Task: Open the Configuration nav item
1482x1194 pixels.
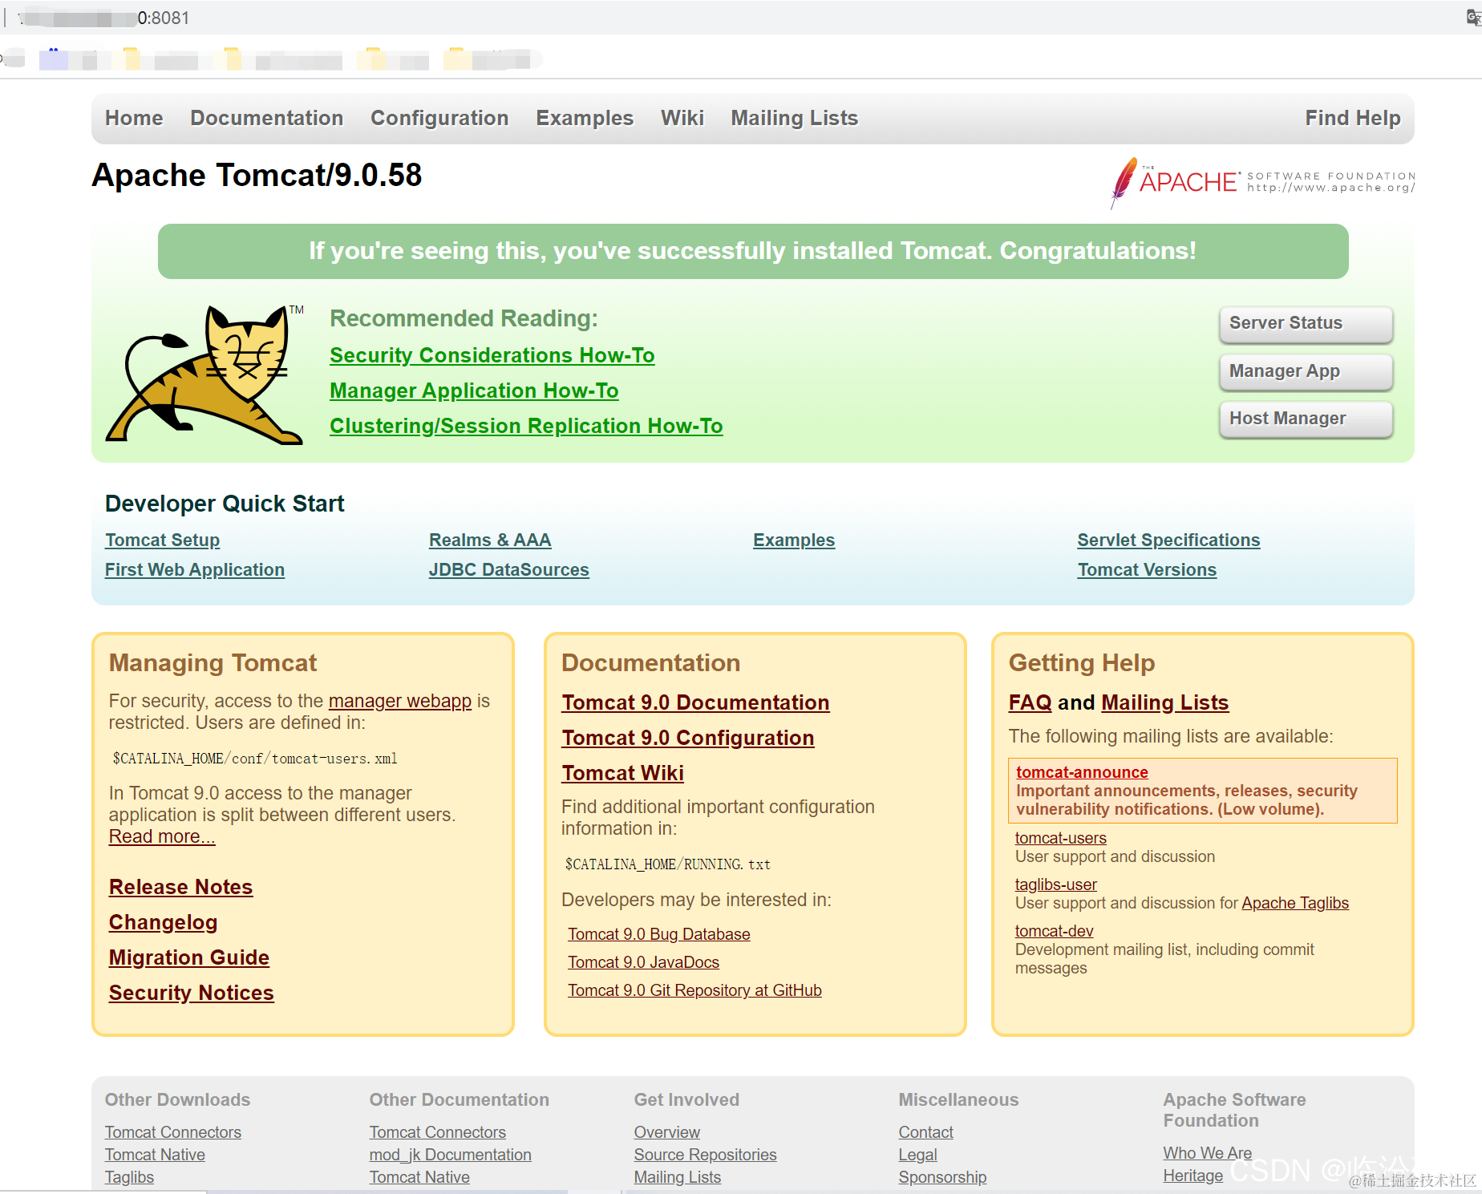Action: 439,118
